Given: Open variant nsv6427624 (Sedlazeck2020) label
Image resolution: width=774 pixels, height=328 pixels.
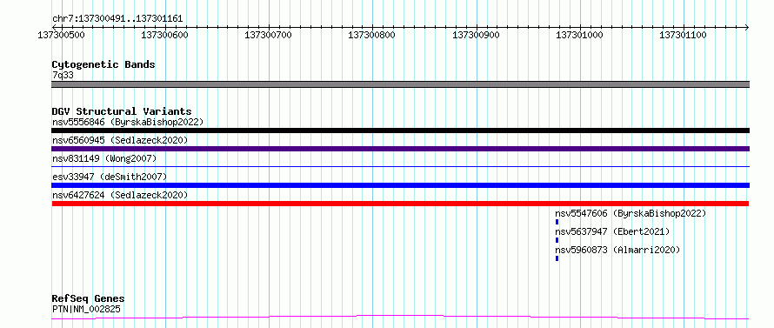Looking at the screenshot, I should 120,195.
